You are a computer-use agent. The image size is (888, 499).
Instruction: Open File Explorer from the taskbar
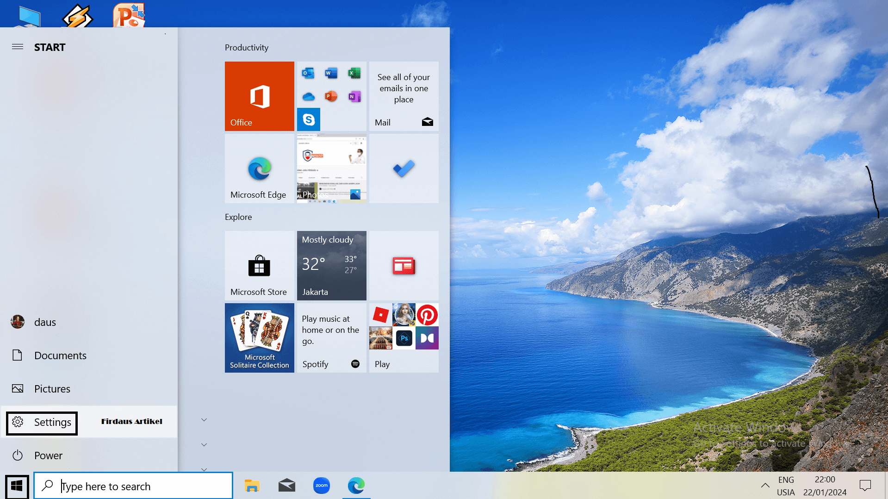point(252,486)
